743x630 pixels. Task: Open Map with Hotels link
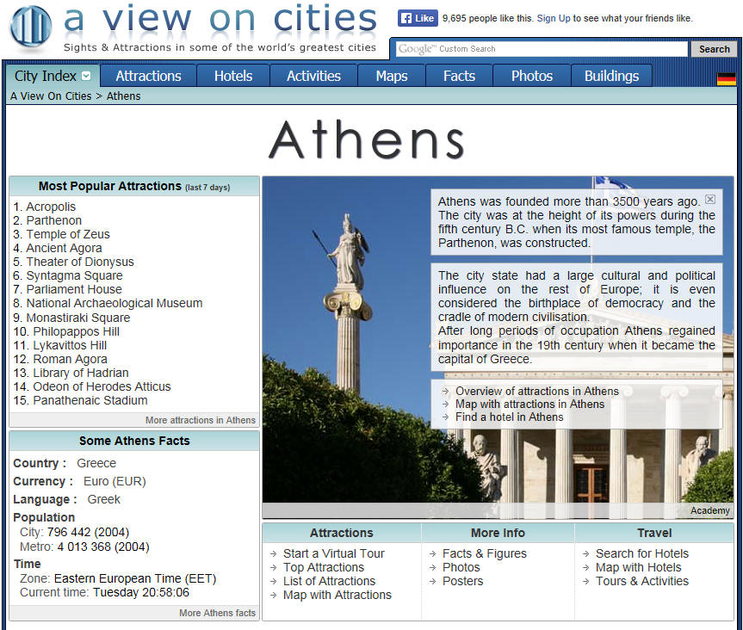point(638,567)
